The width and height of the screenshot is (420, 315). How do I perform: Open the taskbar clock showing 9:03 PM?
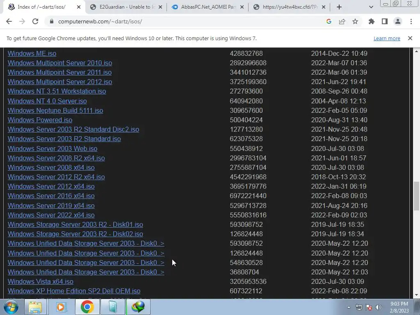click(399, 307)
